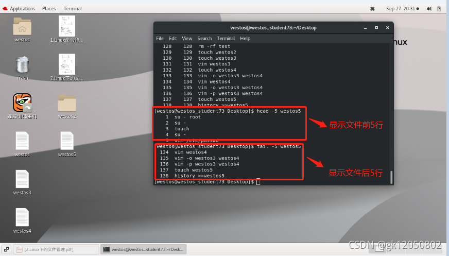Open the terminal File menu

pos(160,38)
